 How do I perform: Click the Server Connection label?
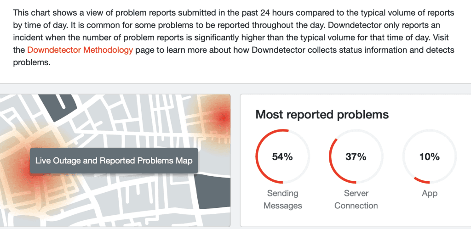[356, 199]
